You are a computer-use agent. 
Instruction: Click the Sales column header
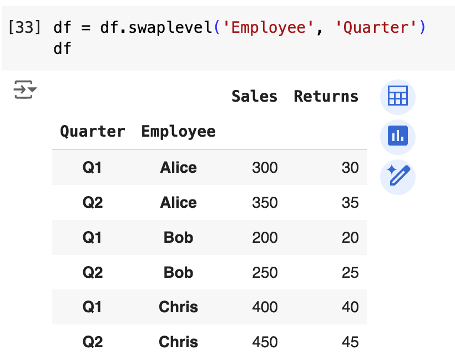tap(254, 96)
